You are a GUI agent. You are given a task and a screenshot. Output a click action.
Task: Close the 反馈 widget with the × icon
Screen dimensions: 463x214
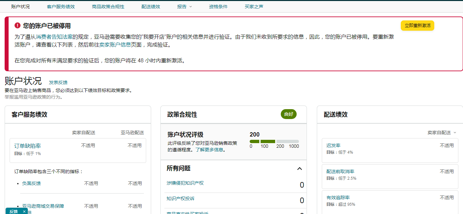tap(24, 211)
